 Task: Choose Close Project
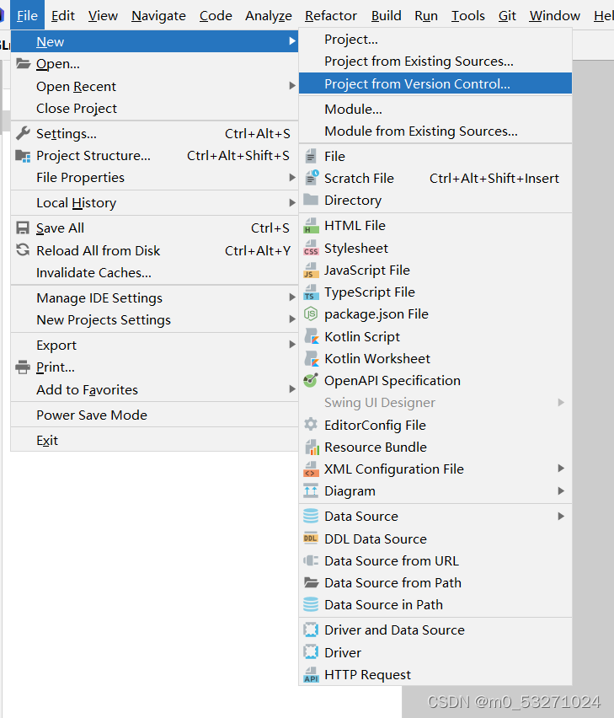coord(154,108)
